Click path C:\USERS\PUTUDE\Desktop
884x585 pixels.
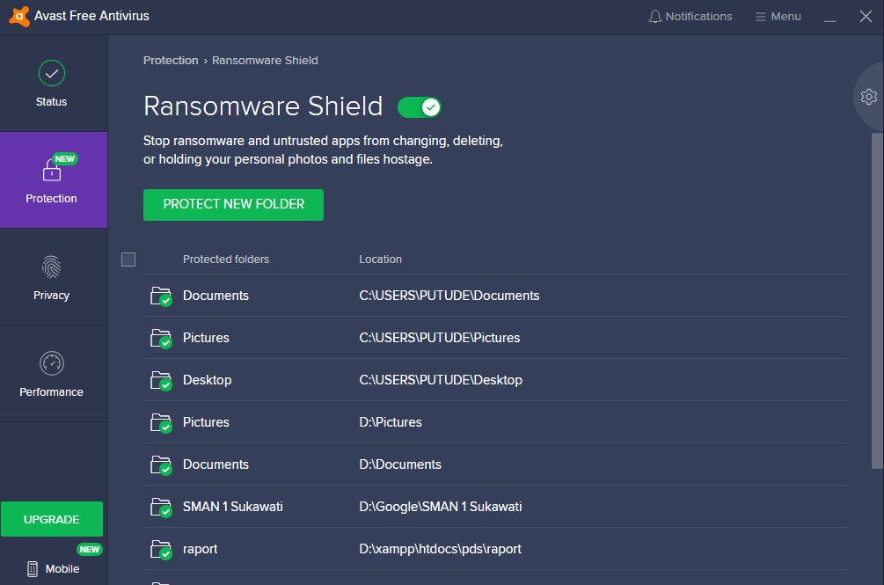coord(441,380)
